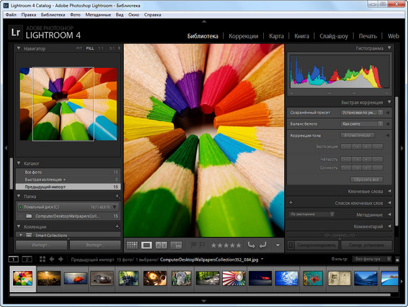Expand the Метаданные panel
The height and width of the screenshot is (307, 408).
[x=389, y=215]
